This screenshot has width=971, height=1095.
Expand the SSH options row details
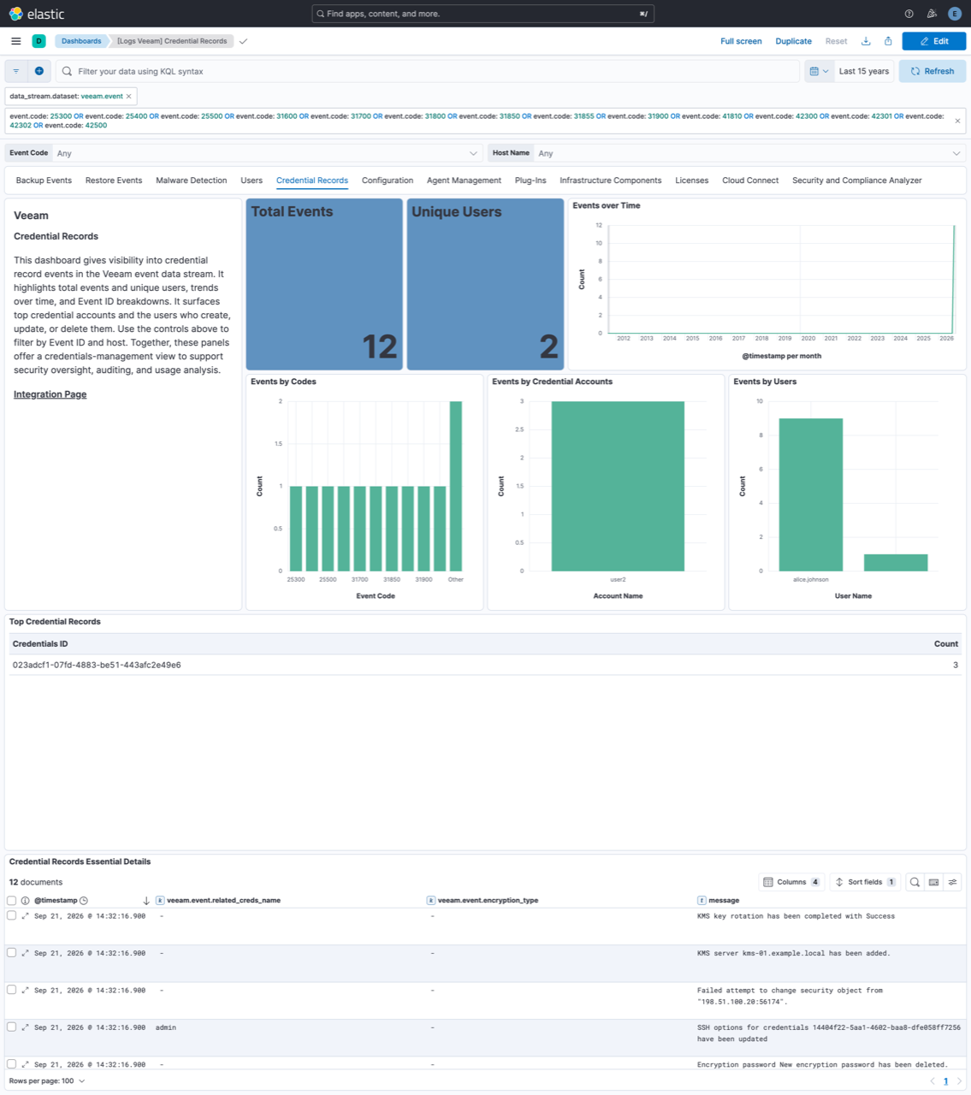click(x=25, y=1027)
